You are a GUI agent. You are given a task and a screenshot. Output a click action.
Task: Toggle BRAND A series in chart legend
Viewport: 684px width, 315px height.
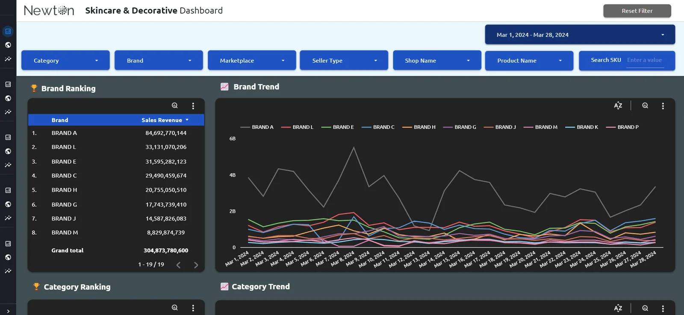click(262, 127)
